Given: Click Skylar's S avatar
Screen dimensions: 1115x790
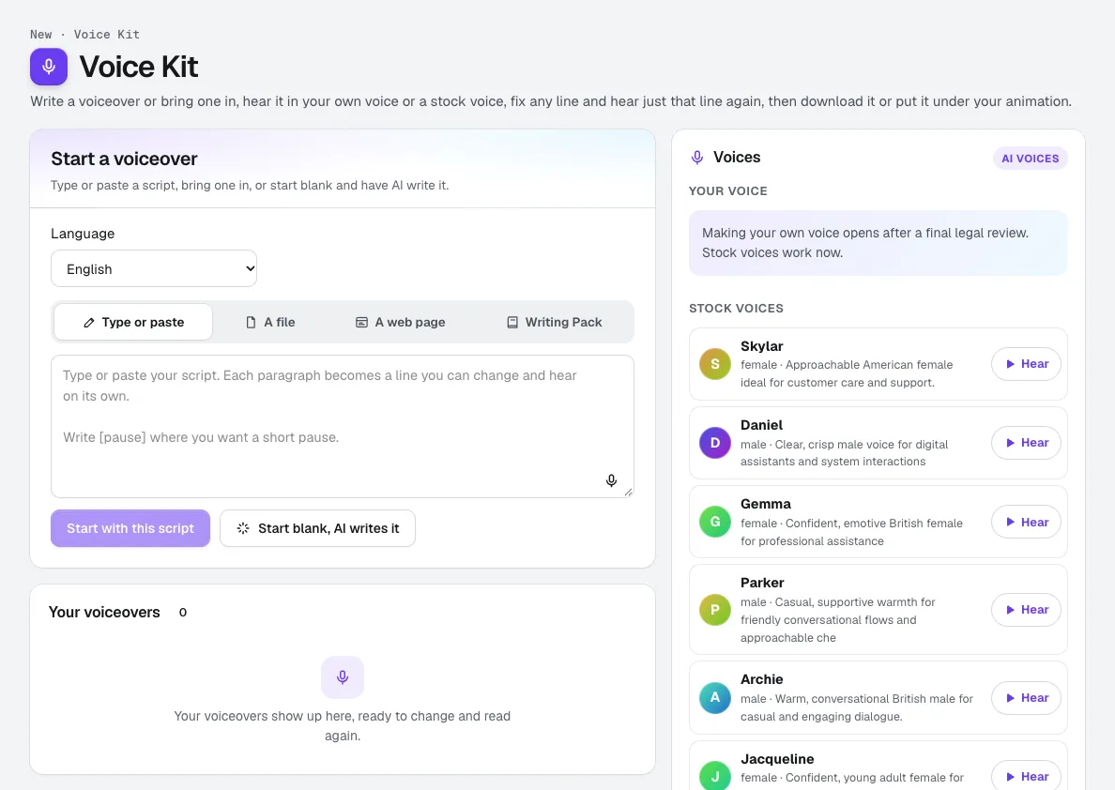Looking at the screenshot, I should pos(714,364).
